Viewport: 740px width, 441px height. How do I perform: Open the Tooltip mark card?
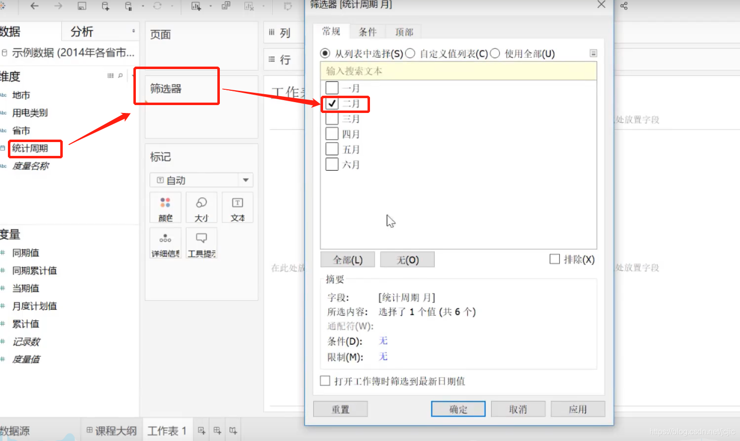pyautogui.click(x=202, y=244)
